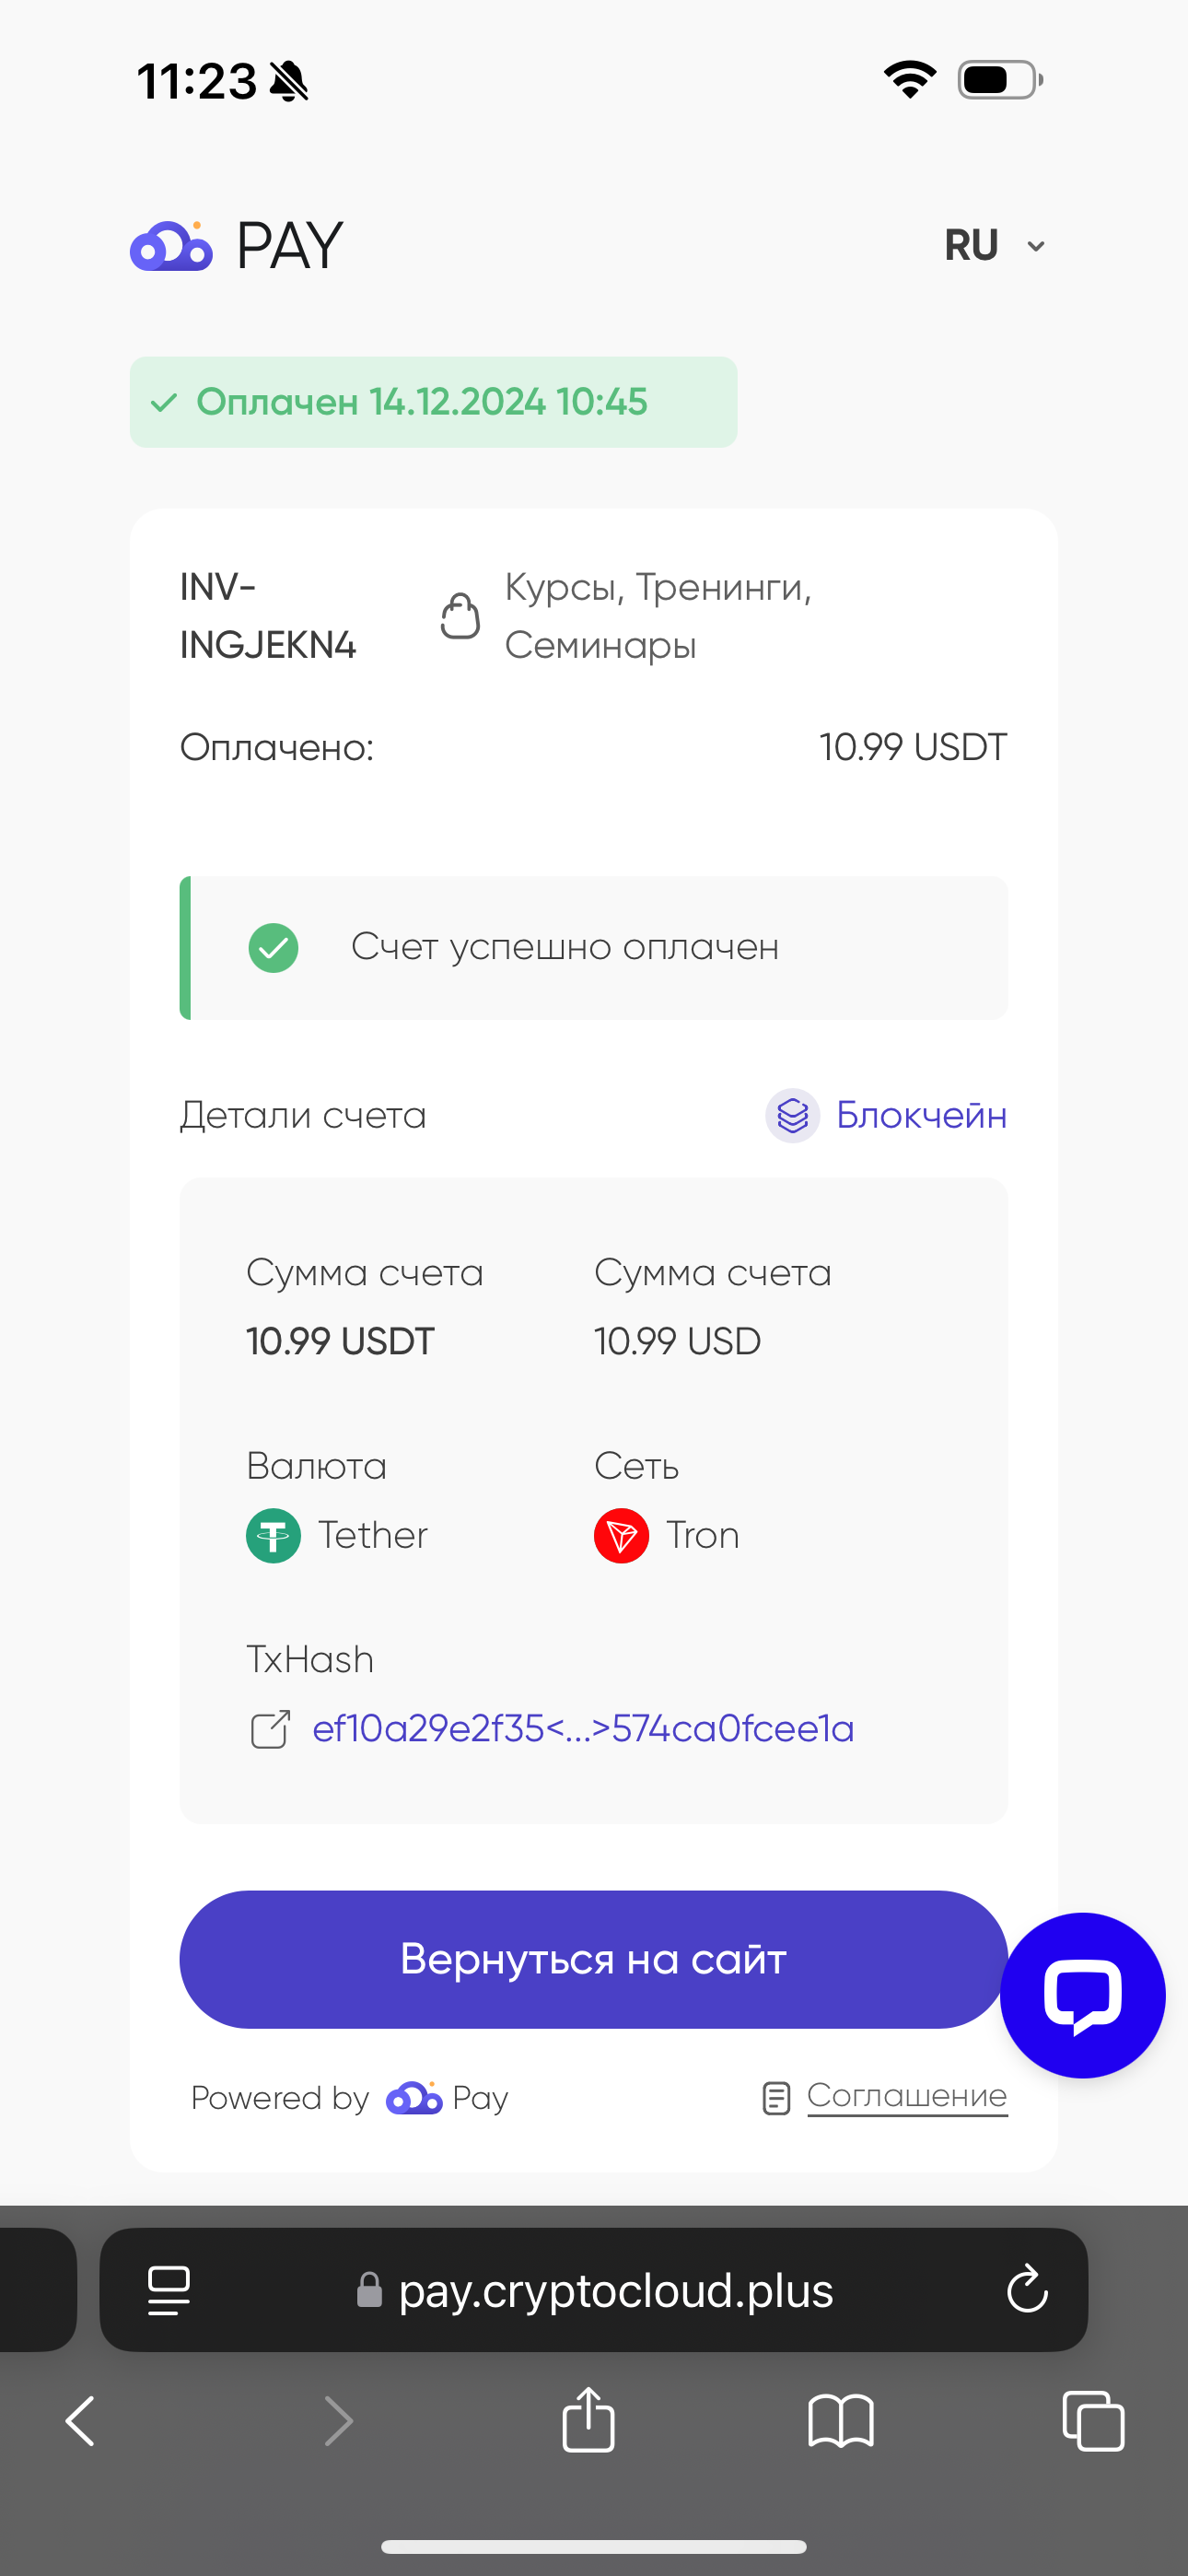Open Safari page settings reader icon
1188x2576 pixels.
click(x=169, y=2290)
